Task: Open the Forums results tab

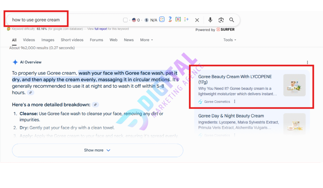Action: tap(97, 40)
